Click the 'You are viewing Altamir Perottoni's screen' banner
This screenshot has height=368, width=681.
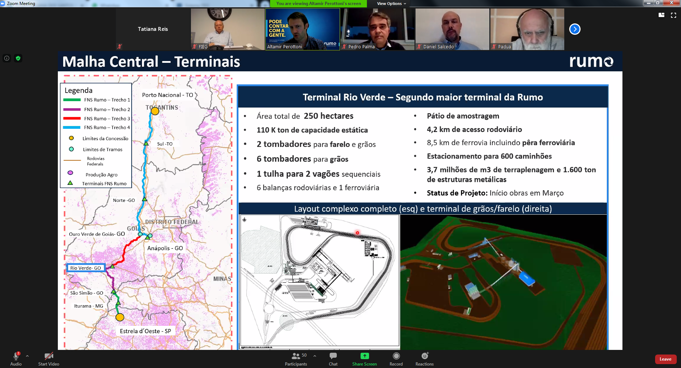coord(319,4)
